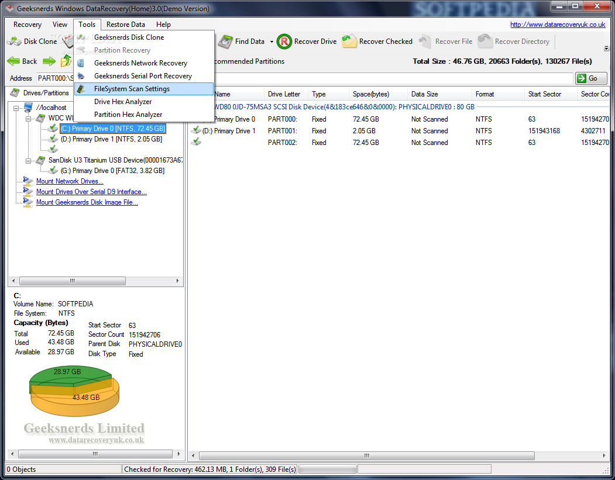Image resolution: width=615 pixels, height=480 pixels.
Task: Click the green 28.97 GB pie slice
Action: [67, 375]
